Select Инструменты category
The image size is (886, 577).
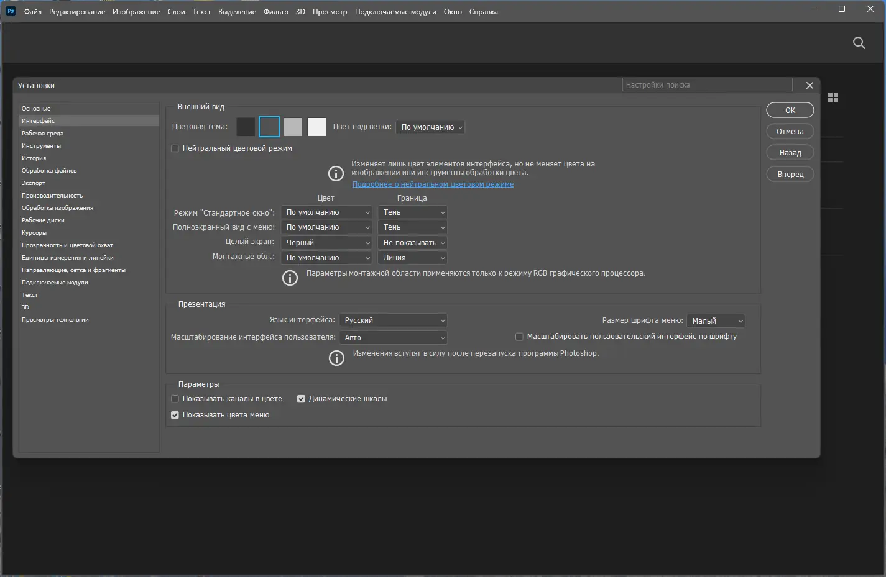tap(89, 146)
